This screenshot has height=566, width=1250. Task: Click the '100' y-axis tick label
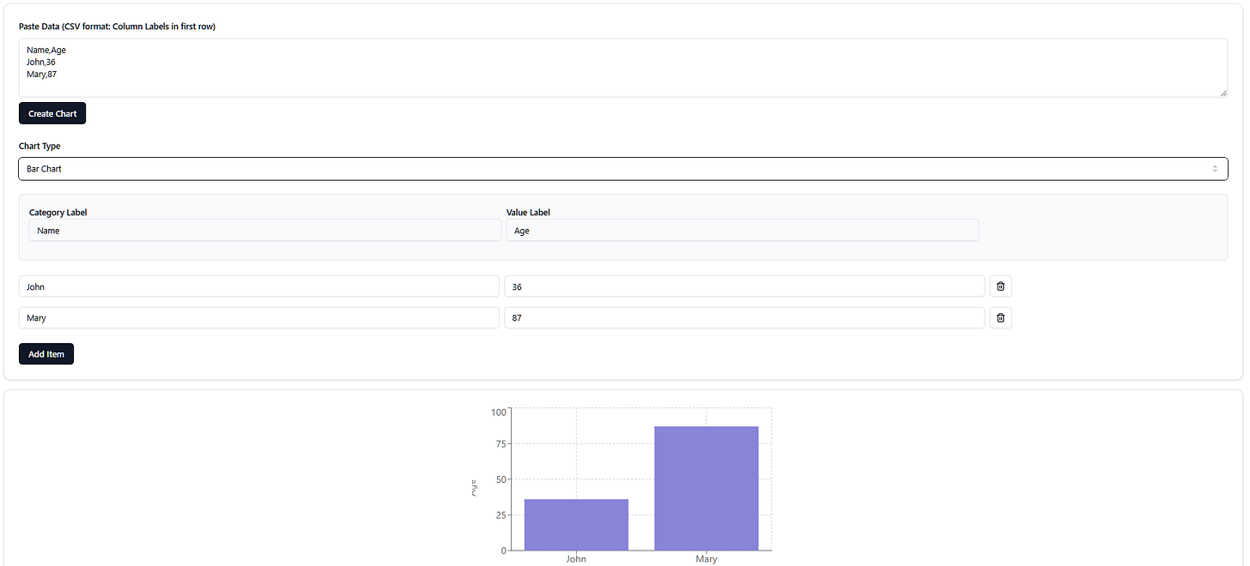pyautogui.click(x=499, y=412)
